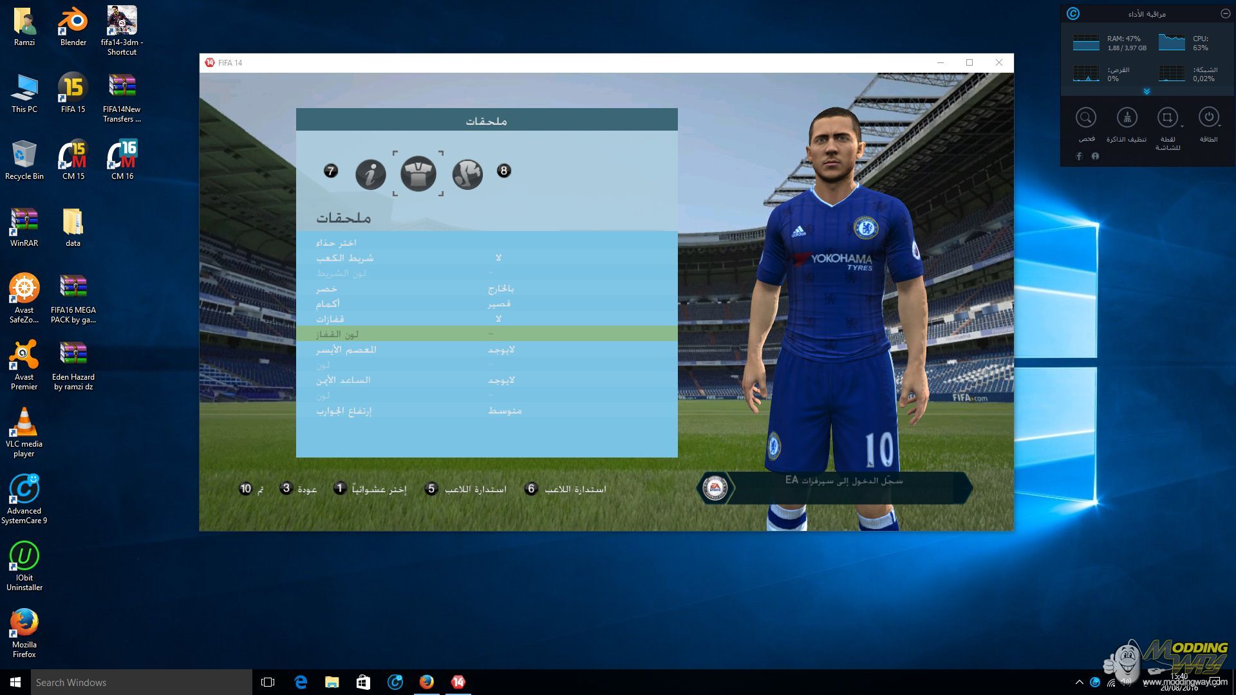
Task: Click the magnifier scan icon
Action: point(1086,118)
